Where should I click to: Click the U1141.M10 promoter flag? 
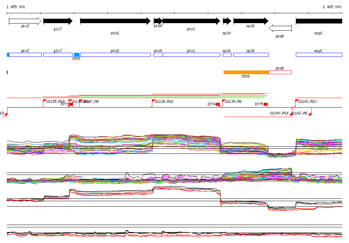297,101
